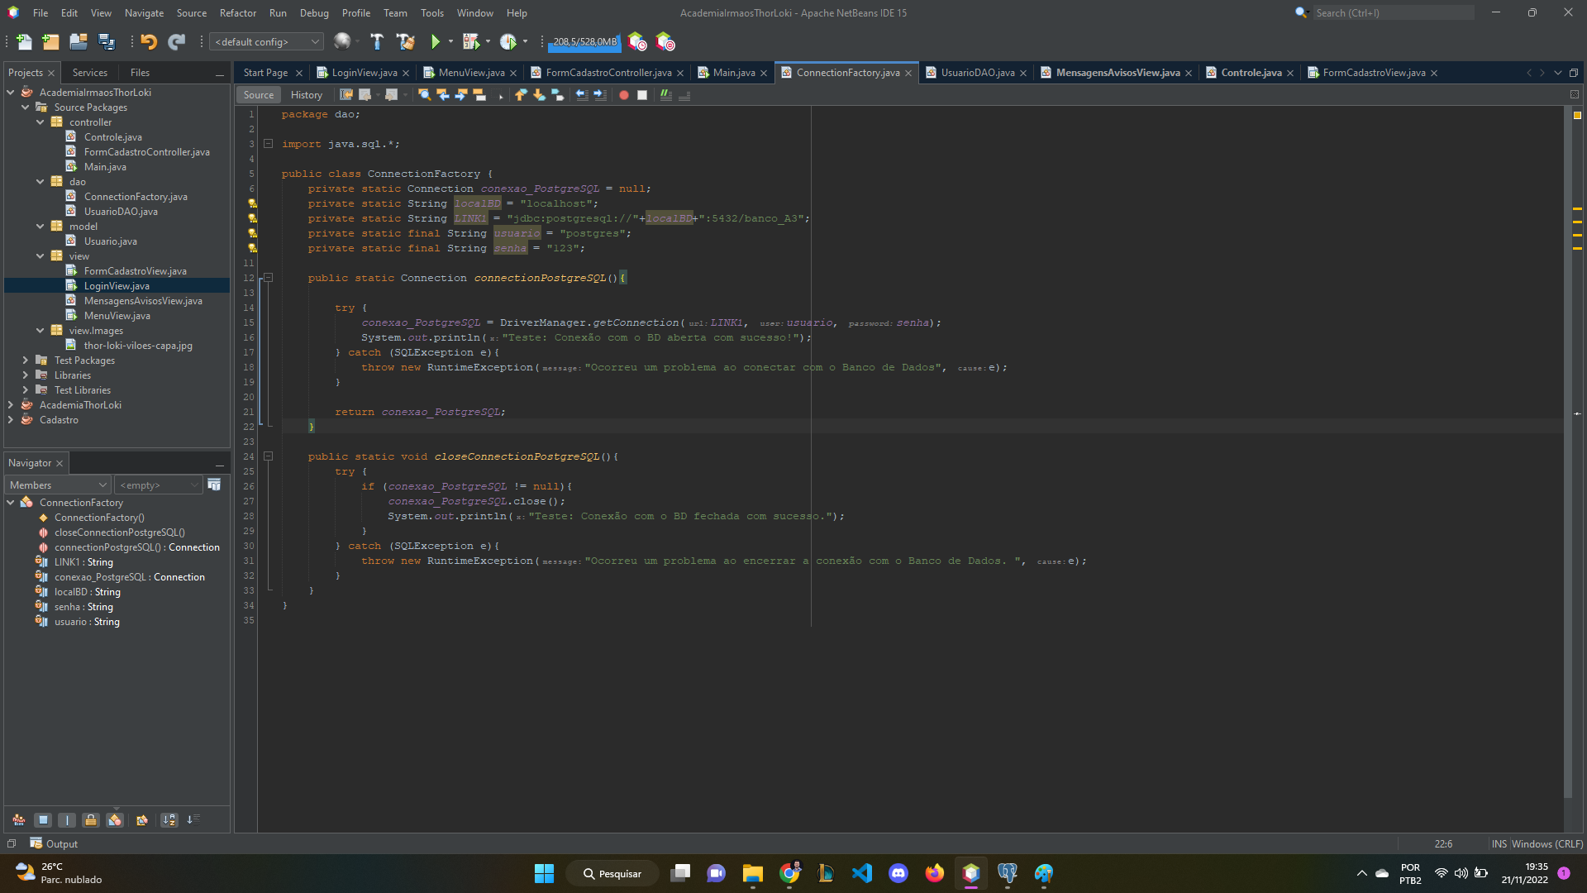1587x893 pixels.
Task: Switch to the History view of the editor
Action: tap(306, 94)
